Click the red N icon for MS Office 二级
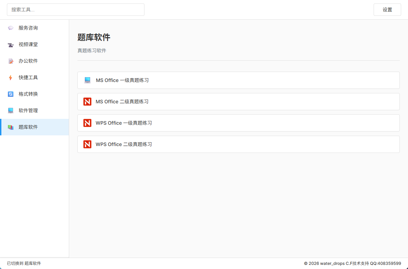The image size is (408, 269). click(87, 102)
